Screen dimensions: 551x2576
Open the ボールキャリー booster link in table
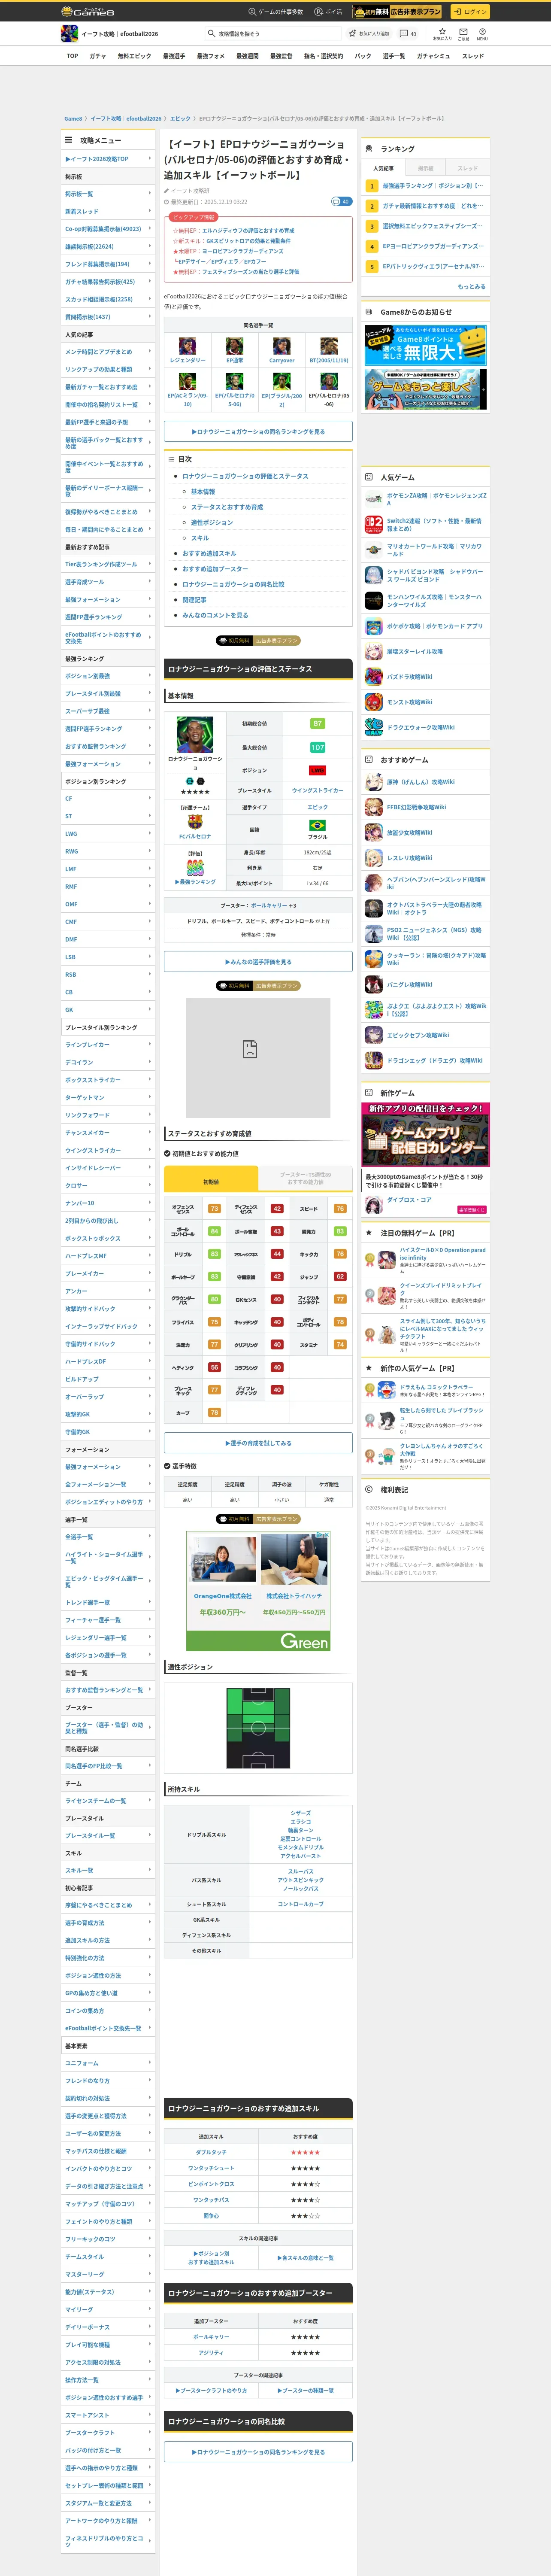click(x=211, y=2337)
